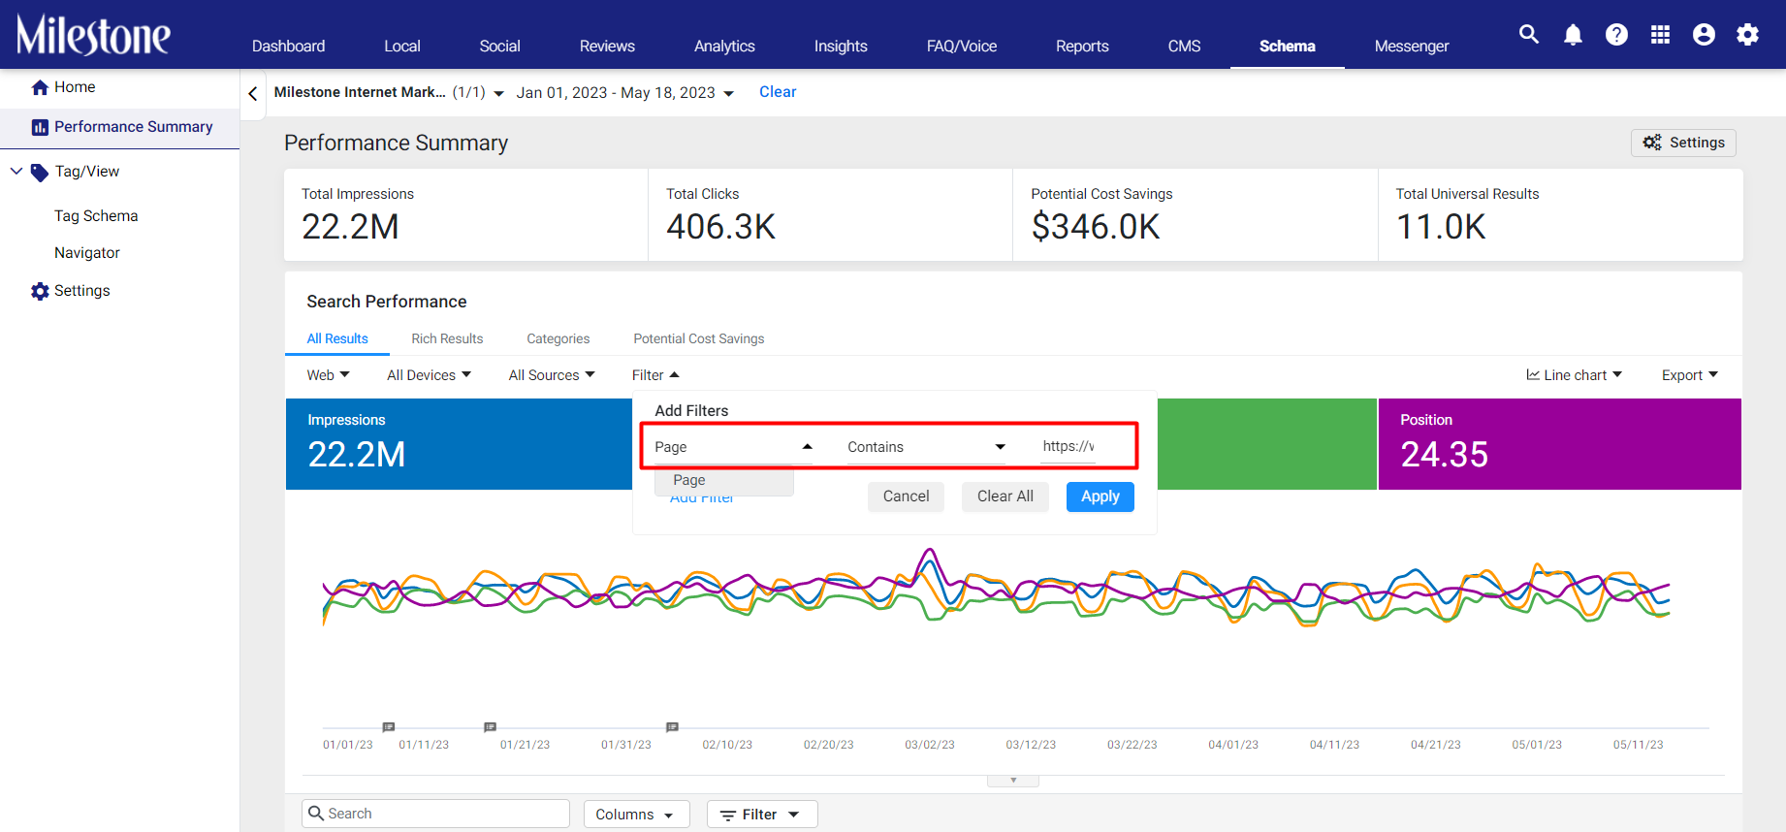Click the Settings gears icon beside Performance Summary

point(1652,143)
